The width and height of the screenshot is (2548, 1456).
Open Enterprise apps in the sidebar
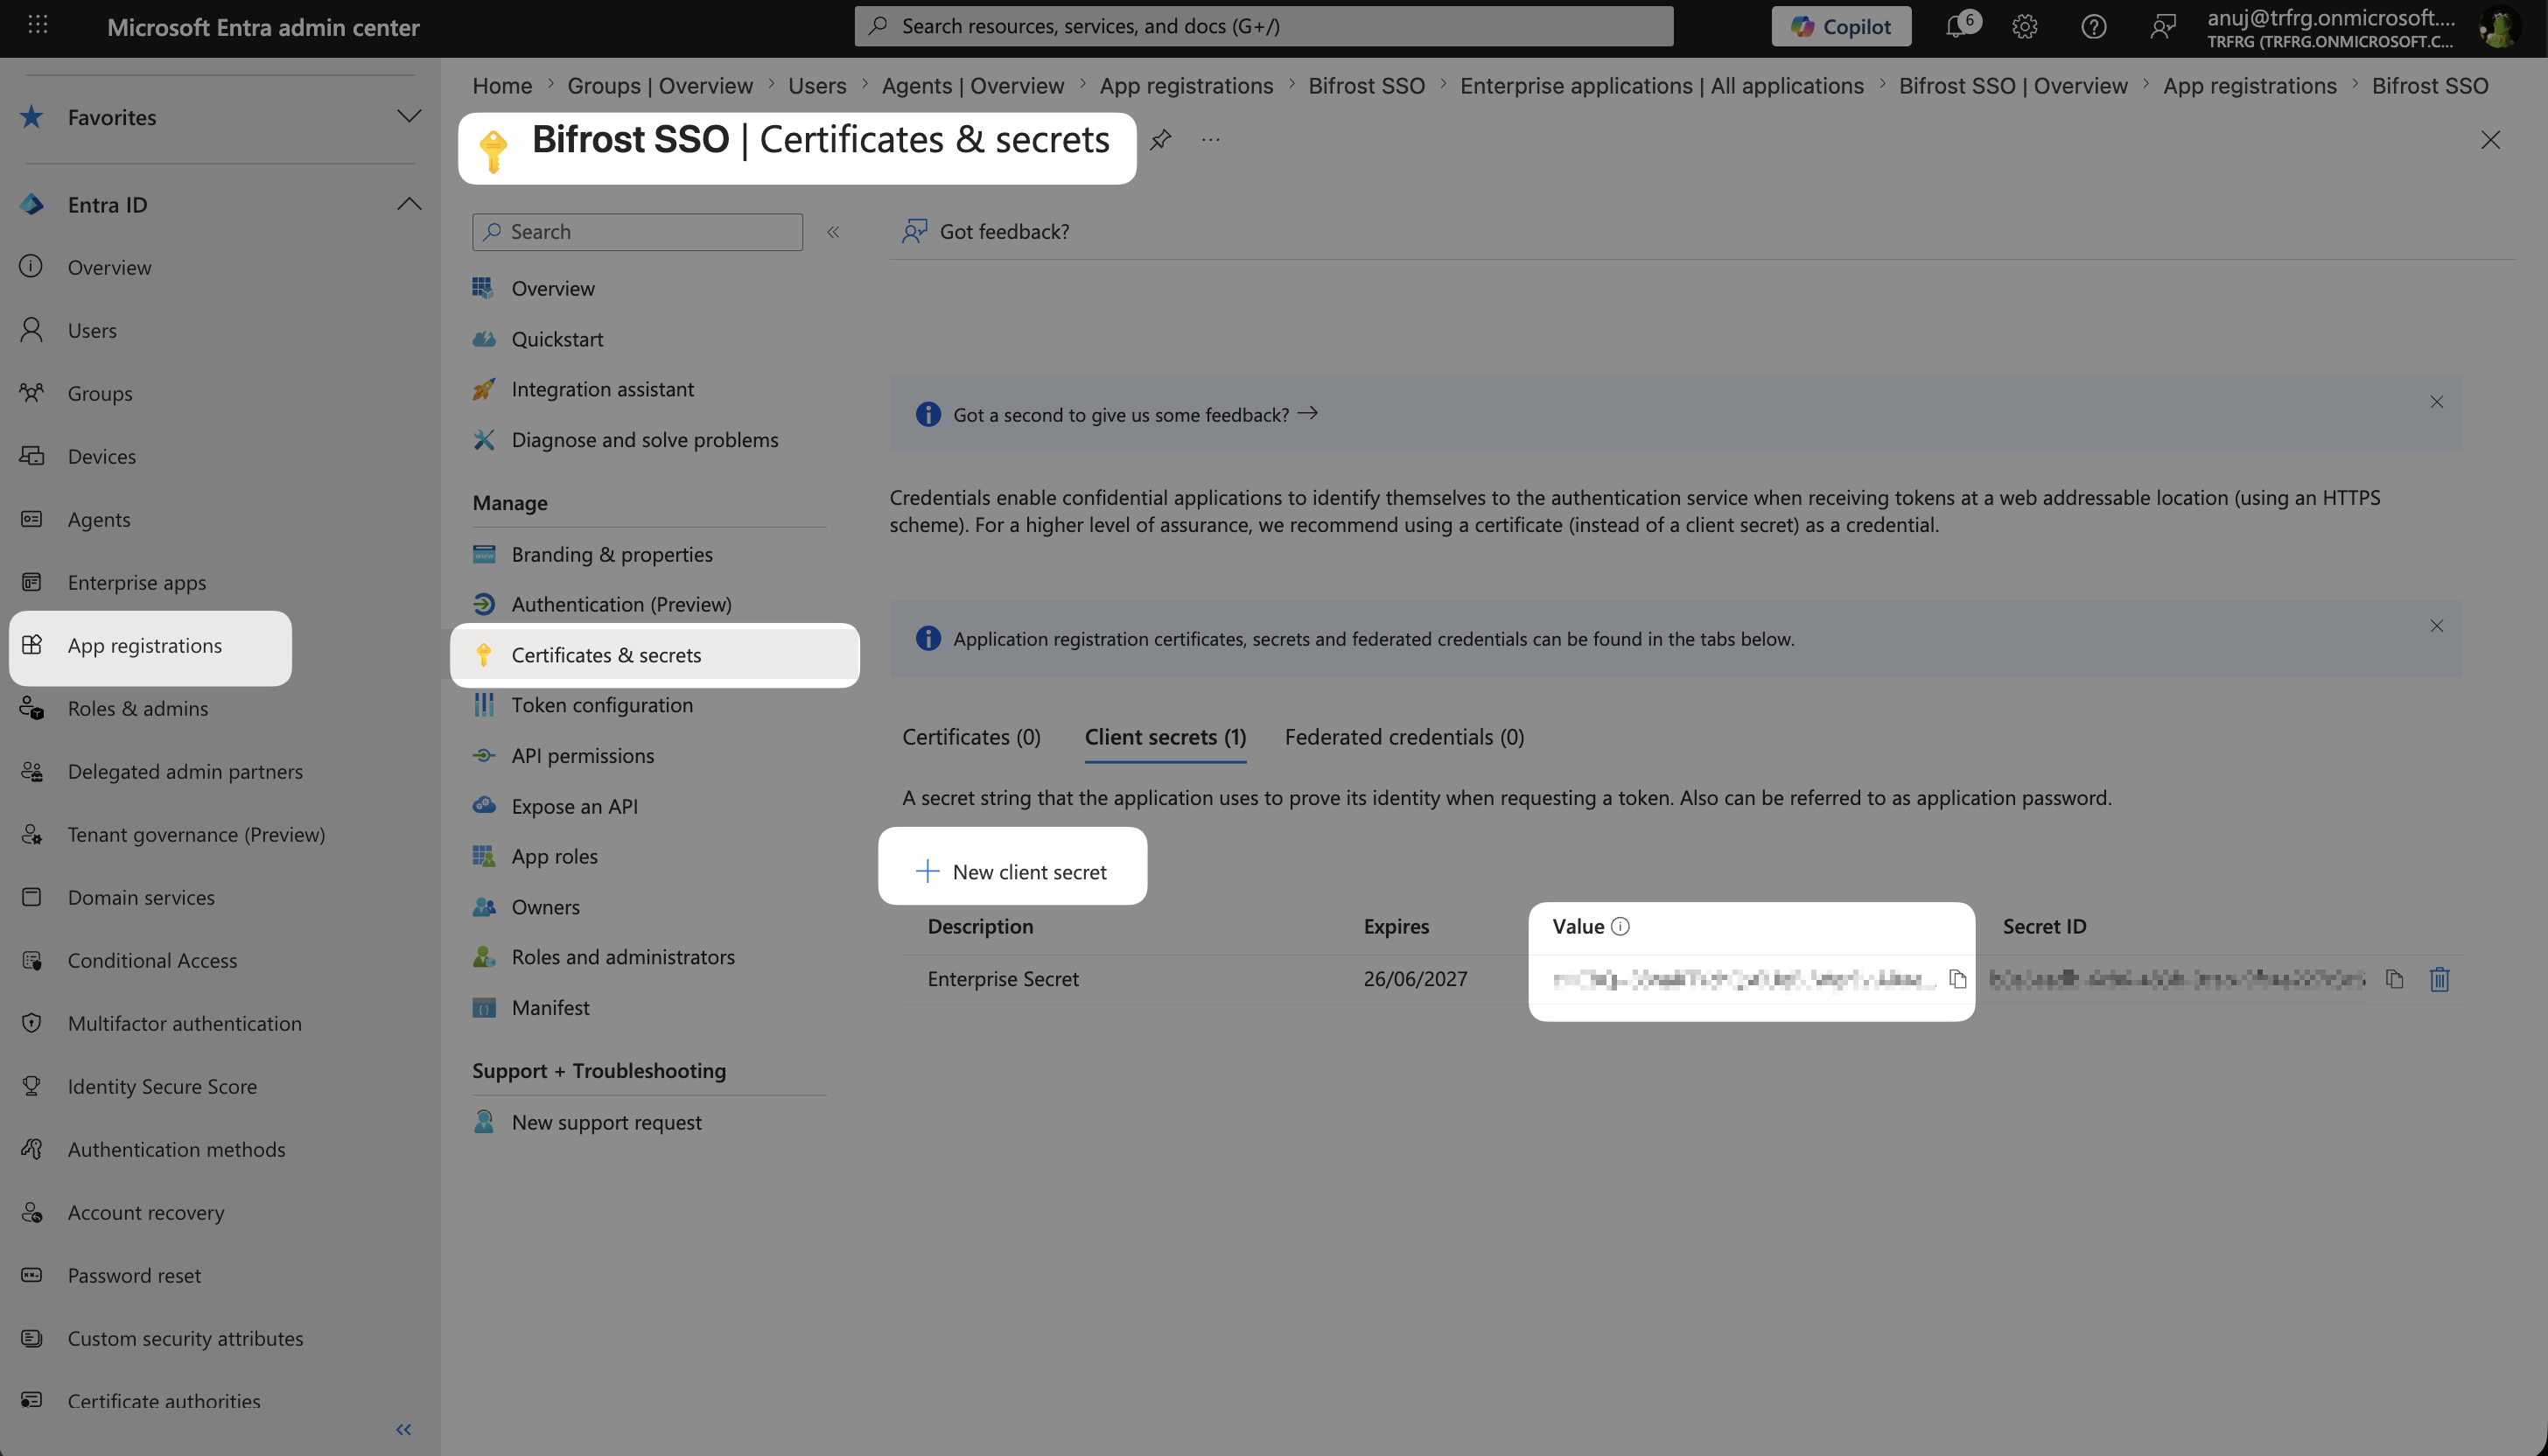137,582
